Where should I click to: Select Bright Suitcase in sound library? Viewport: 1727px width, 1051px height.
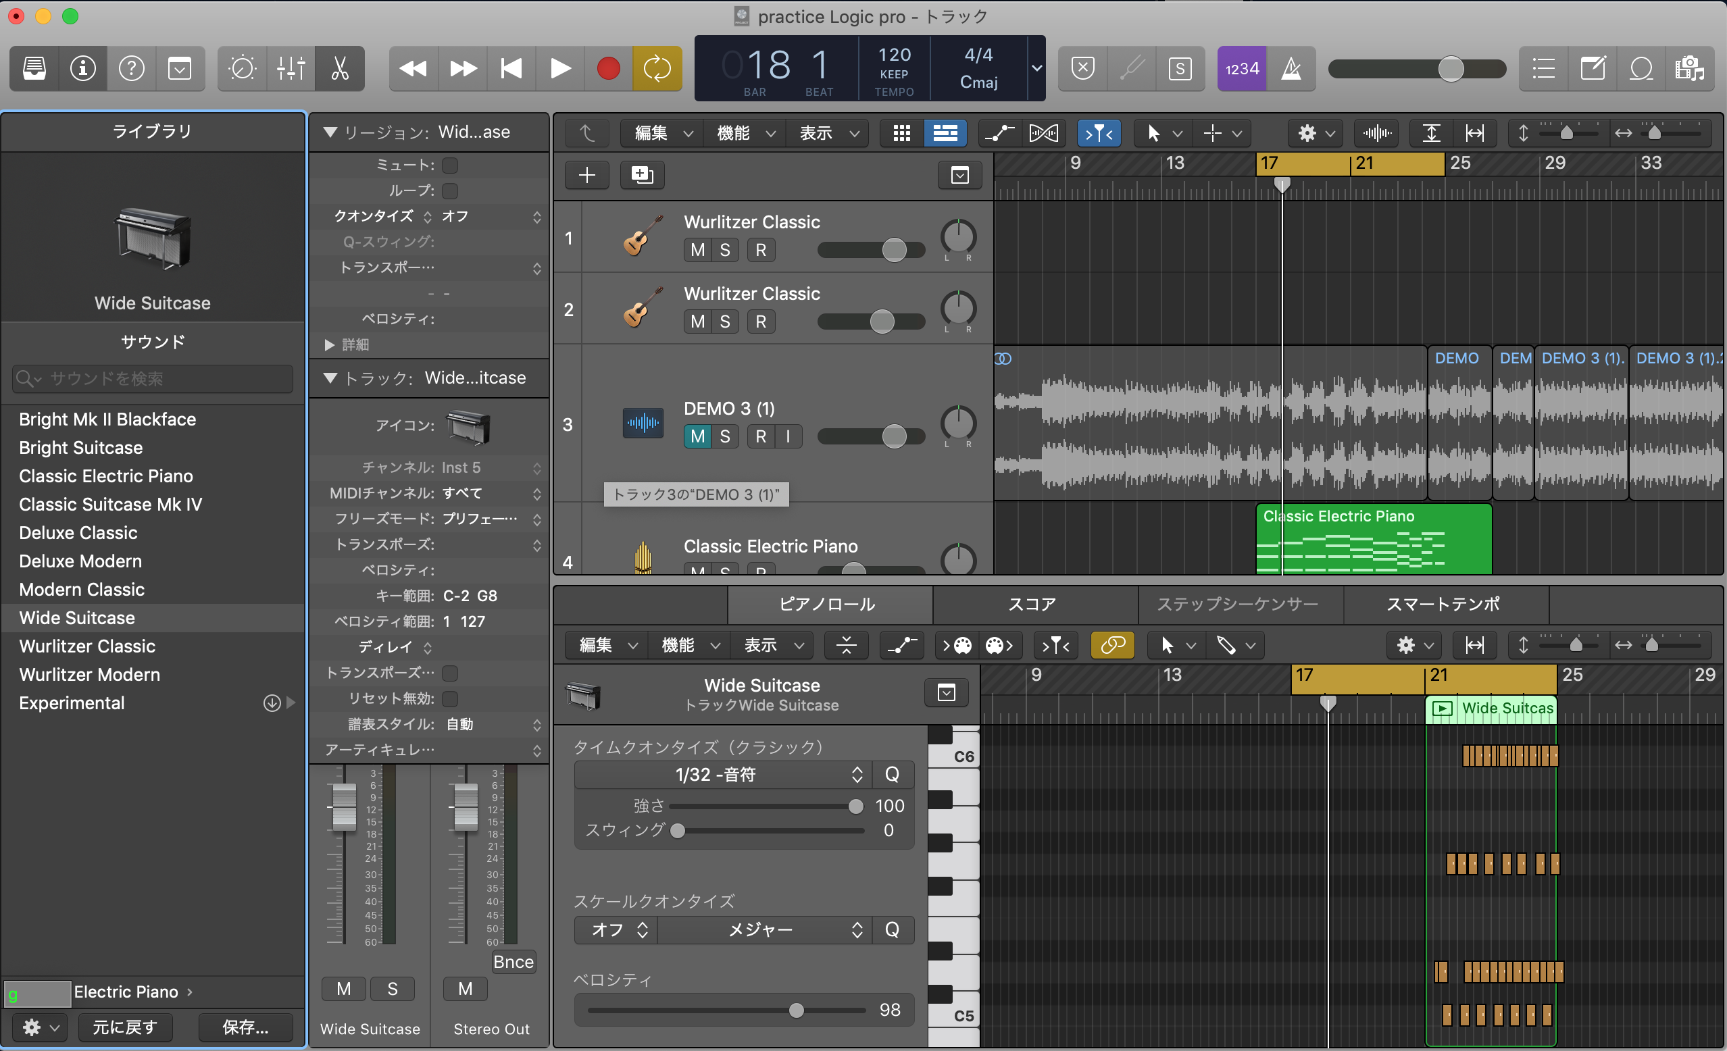[152, 448]
